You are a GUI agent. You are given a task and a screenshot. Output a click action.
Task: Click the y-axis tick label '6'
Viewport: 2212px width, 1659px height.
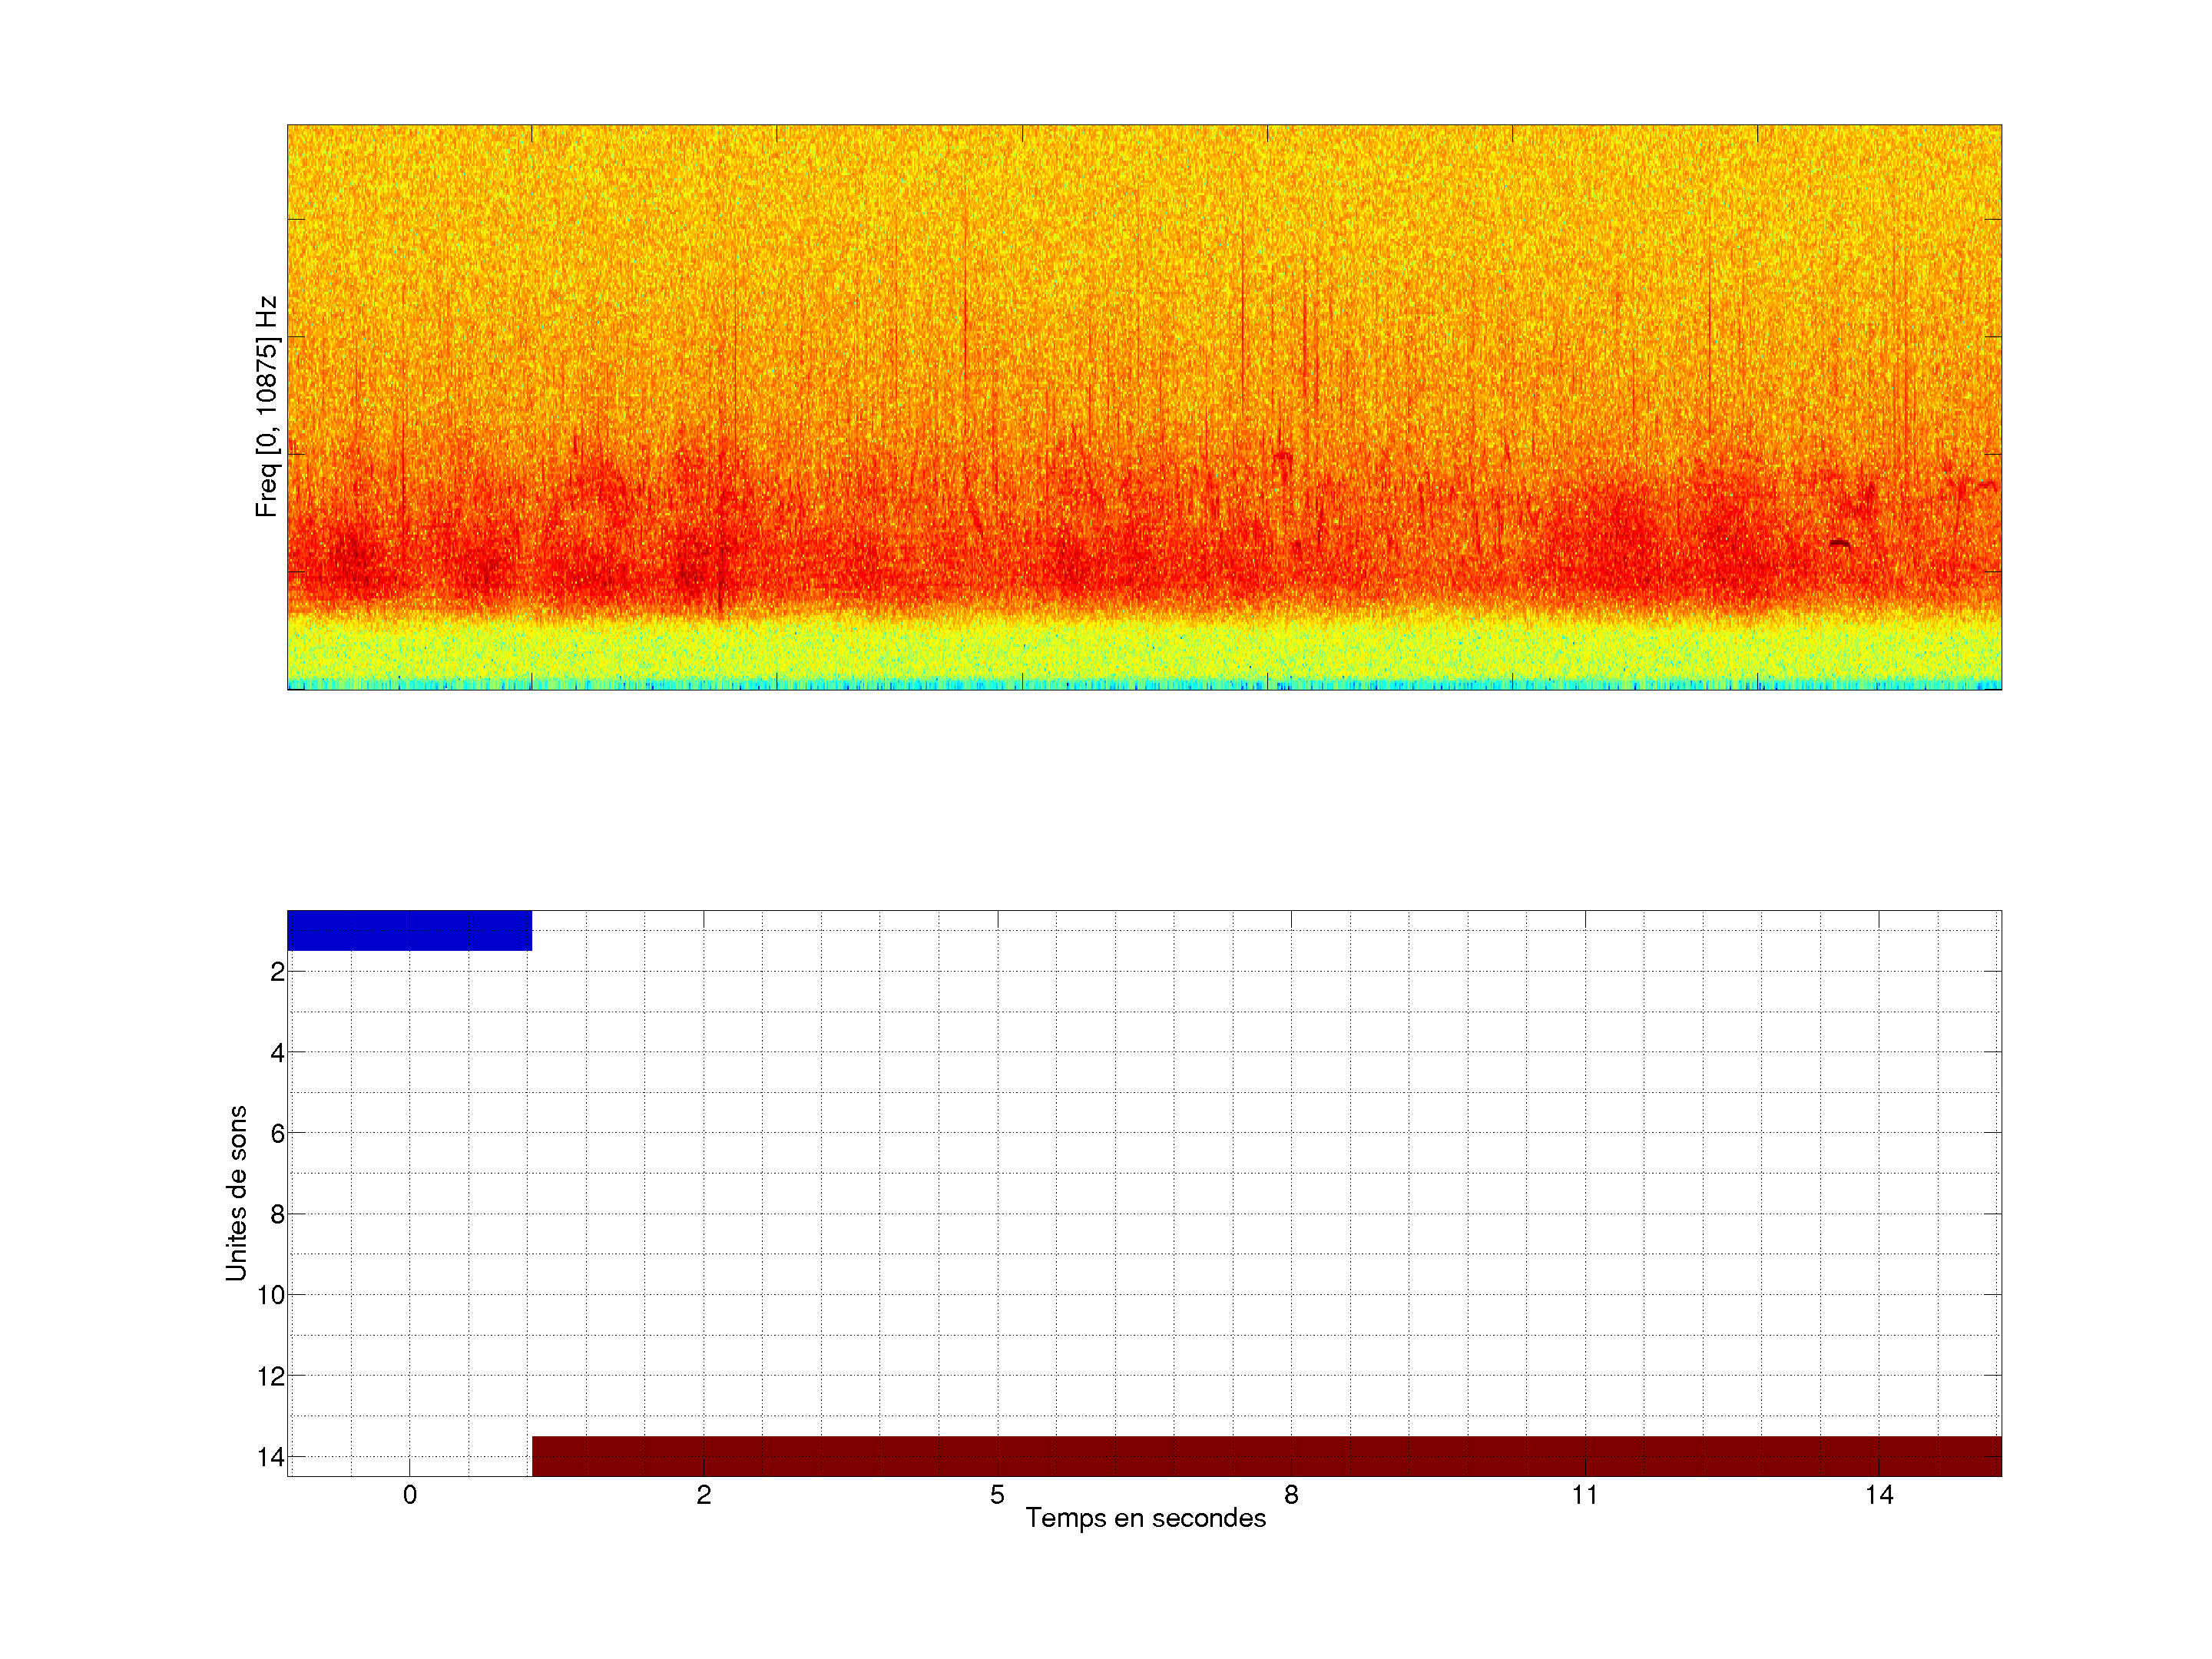pos(277,1134)
